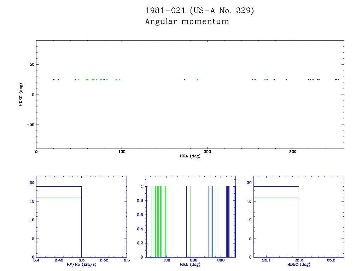Click the leftmost blue point in the scatter plot
The image size is (362, 271).
coord(53,79)
